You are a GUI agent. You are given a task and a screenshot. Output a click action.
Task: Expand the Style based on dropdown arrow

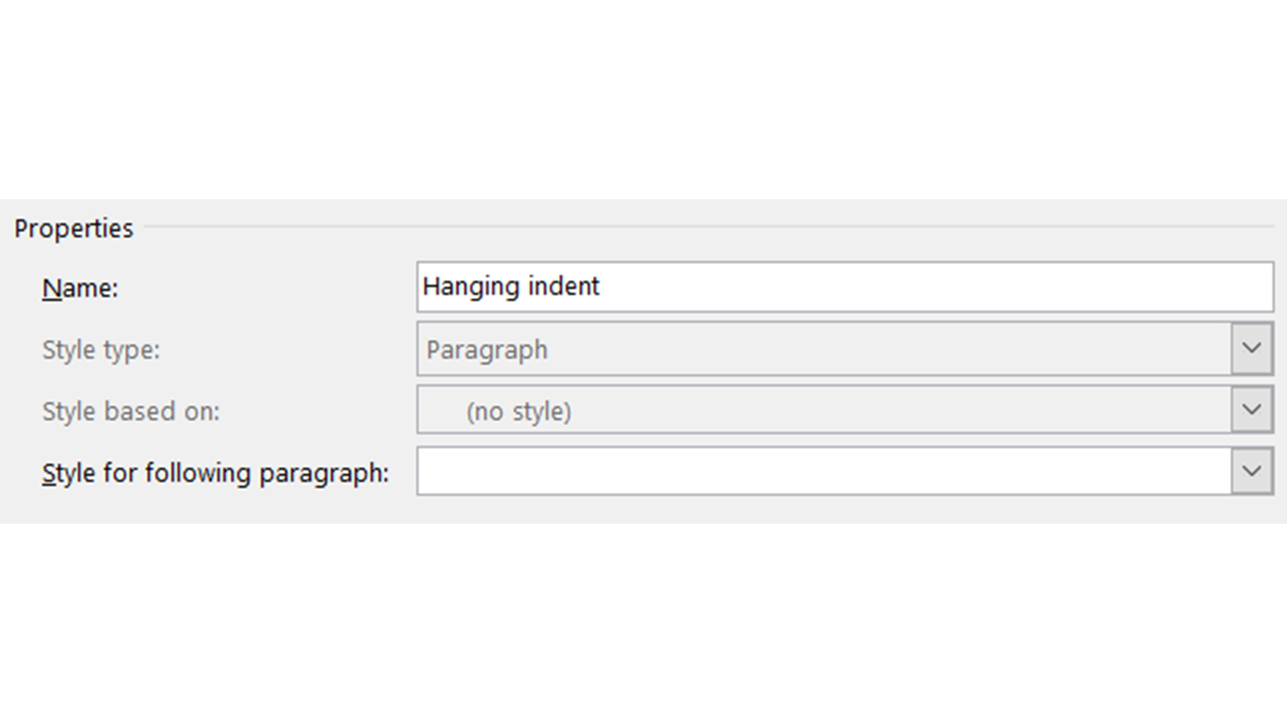1252,410
